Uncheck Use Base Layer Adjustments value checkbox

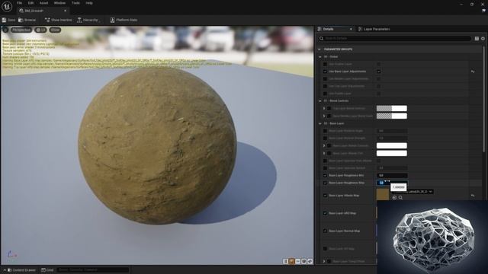[x=378, y=72]
